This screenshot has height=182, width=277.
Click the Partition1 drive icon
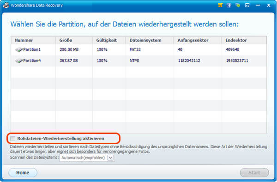[19, 50]
